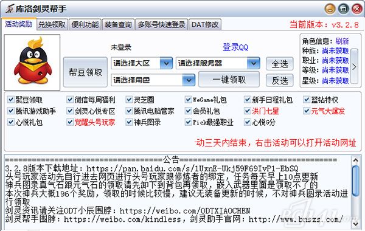Switch to the DAT修改 tab
Viewport: 365px width, 231px height.
tap(205, 24)
